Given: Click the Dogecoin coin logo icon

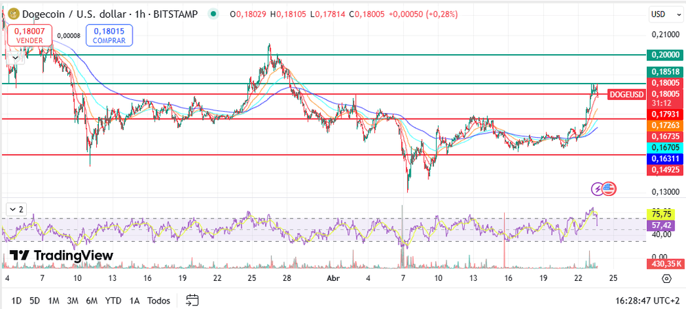Looking at the screenshot, I should pyautogui.click(x=14, y=14).
